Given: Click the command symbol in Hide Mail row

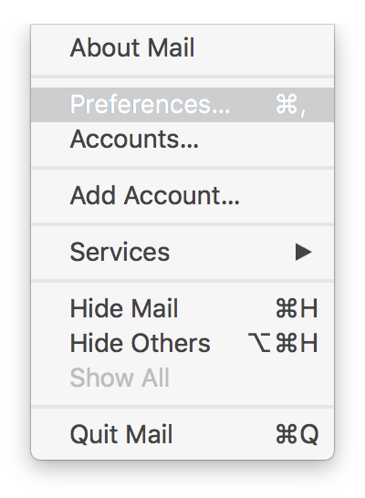Looking at the screenshot, I should pos(287,308).
